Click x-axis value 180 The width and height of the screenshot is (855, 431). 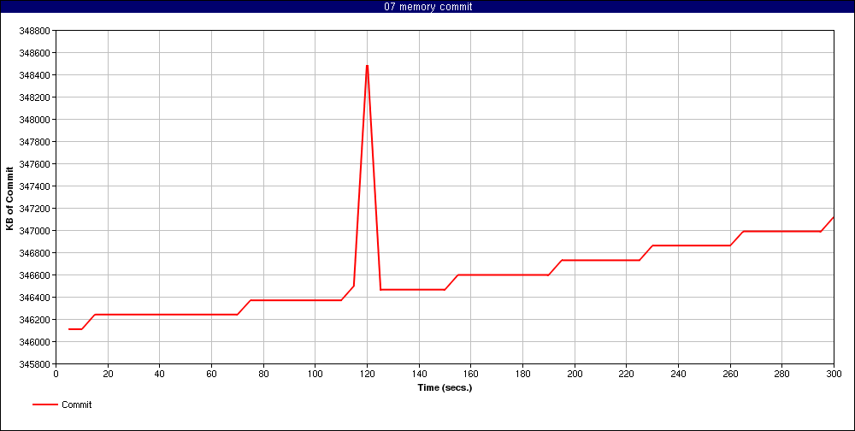(522, 374)
